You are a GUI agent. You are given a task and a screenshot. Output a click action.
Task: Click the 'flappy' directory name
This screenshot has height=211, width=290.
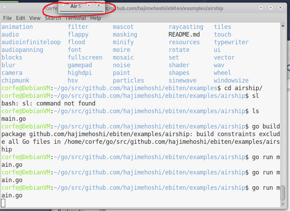pyautogui.click(x=78, y=34)
